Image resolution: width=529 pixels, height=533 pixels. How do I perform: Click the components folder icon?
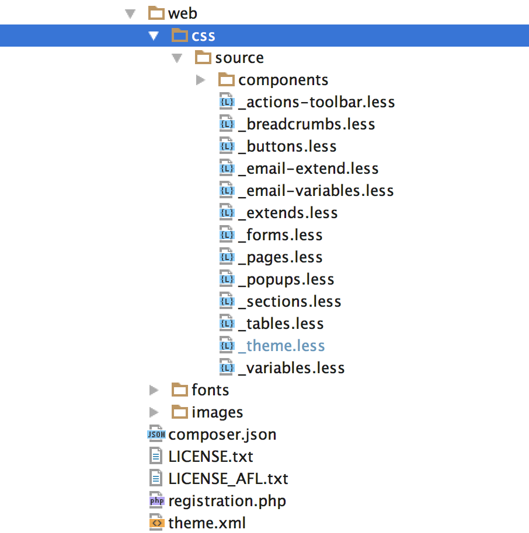pos(227,79)
